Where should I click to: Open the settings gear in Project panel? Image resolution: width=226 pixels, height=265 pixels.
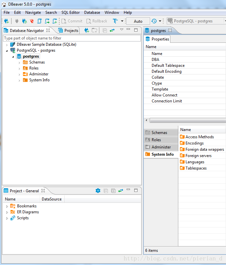click(x=98, y=191)
